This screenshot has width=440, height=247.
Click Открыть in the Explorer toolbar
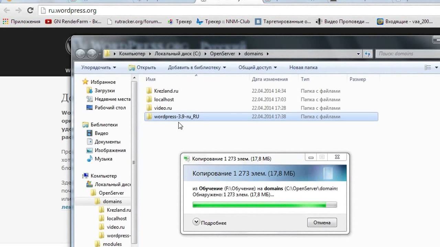142,67
